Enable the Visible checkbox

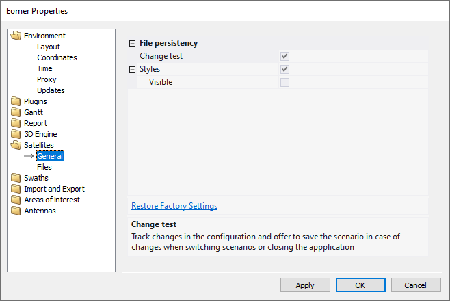[x=284, y=82]
